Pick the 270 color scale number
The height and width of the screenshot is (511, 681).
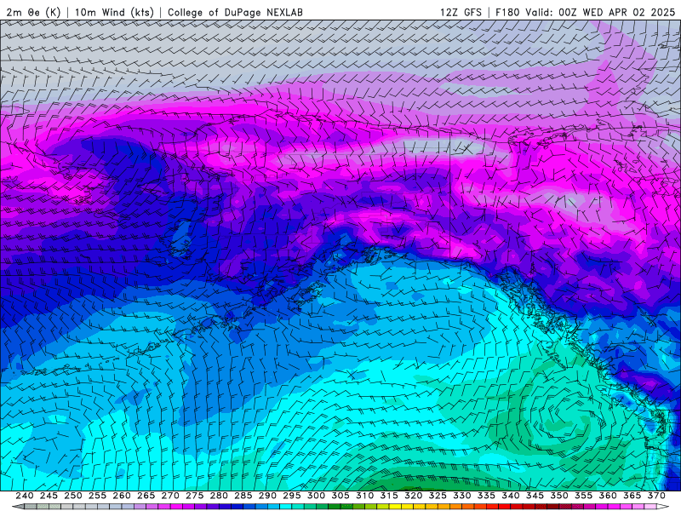(170, 496)
